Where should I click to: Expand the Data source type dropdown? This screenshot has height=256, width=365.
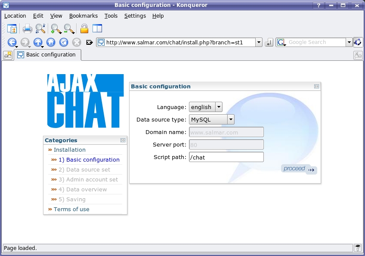tap(231, 119)
